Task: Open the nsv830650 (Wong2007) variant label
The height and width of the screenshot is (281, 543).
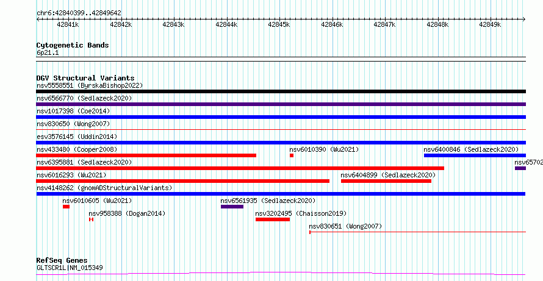Action: tap(73, 124)
